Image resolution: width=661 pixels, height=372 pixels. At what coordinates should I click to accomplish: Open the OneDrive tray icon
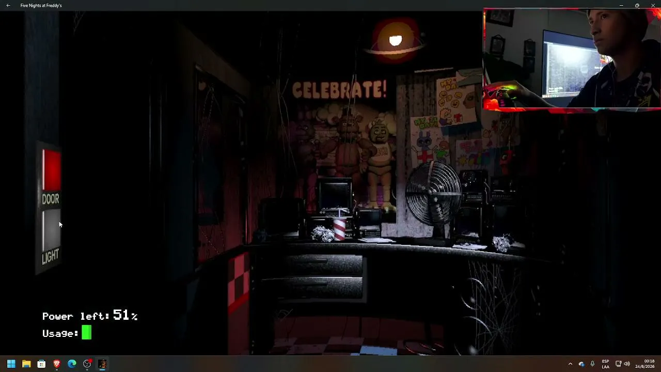tap(581, 364)
